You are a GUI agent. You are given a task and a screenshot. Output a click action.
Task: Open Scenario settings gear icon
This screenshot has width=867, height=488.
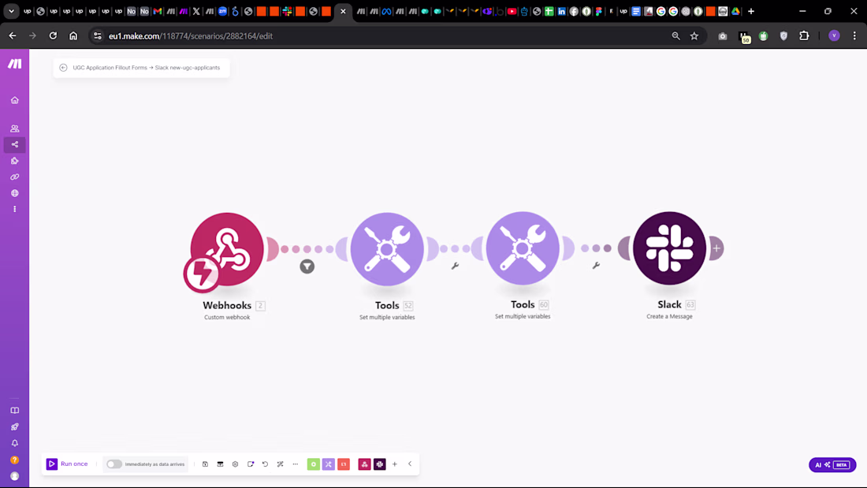point(235,464)
